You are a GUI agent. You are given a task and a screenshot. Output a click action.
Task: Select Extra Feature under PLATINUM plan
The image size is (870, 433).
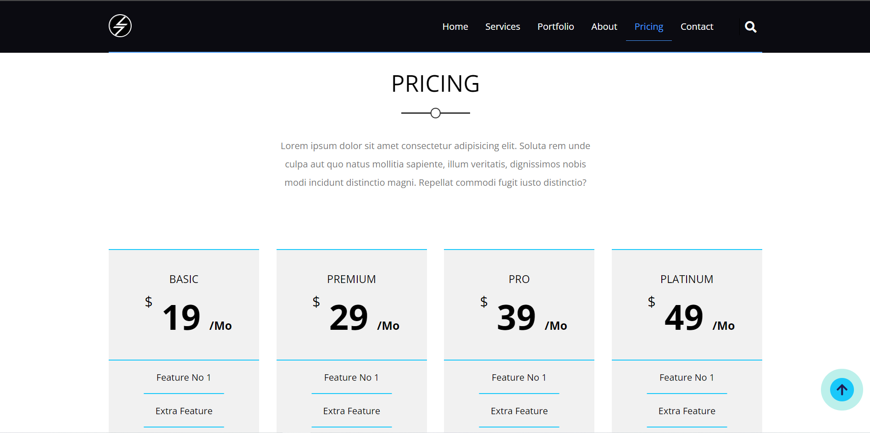(x=687, y=411)
